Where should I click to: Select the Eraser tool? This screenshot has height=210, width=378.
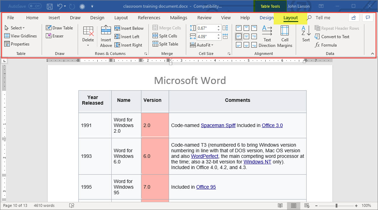pos(55,36)
